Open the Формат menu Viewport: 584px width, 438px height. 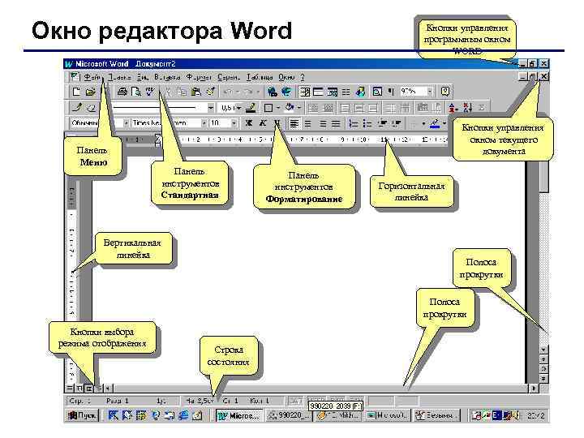coord(199,77)
